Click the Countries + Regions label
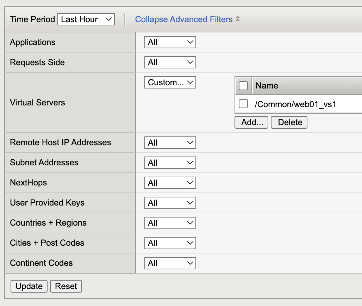The height and width of the screenshot is (306, 362). coord(48,223)
